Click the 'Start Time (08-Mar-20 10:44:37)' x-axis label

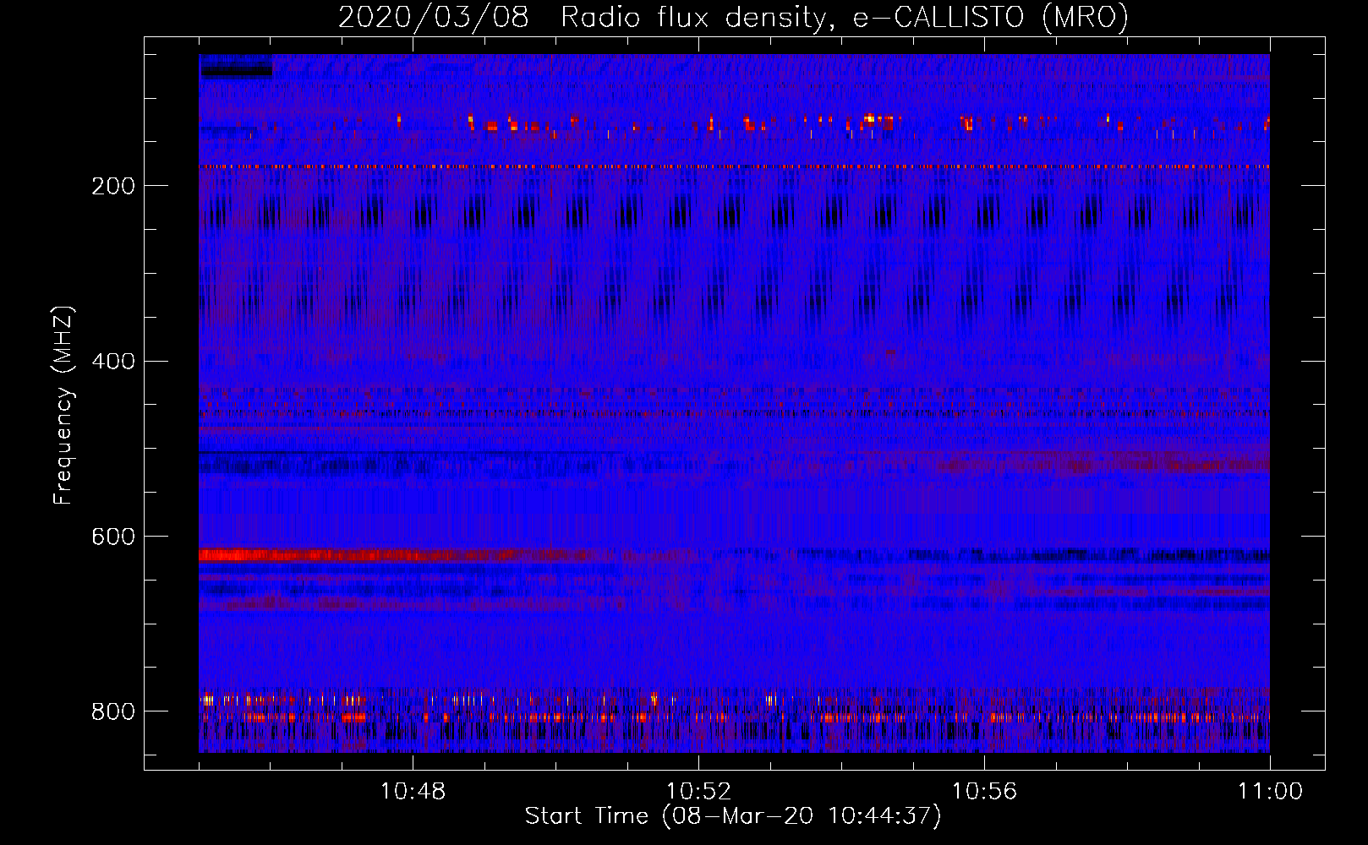click(733, 816)
